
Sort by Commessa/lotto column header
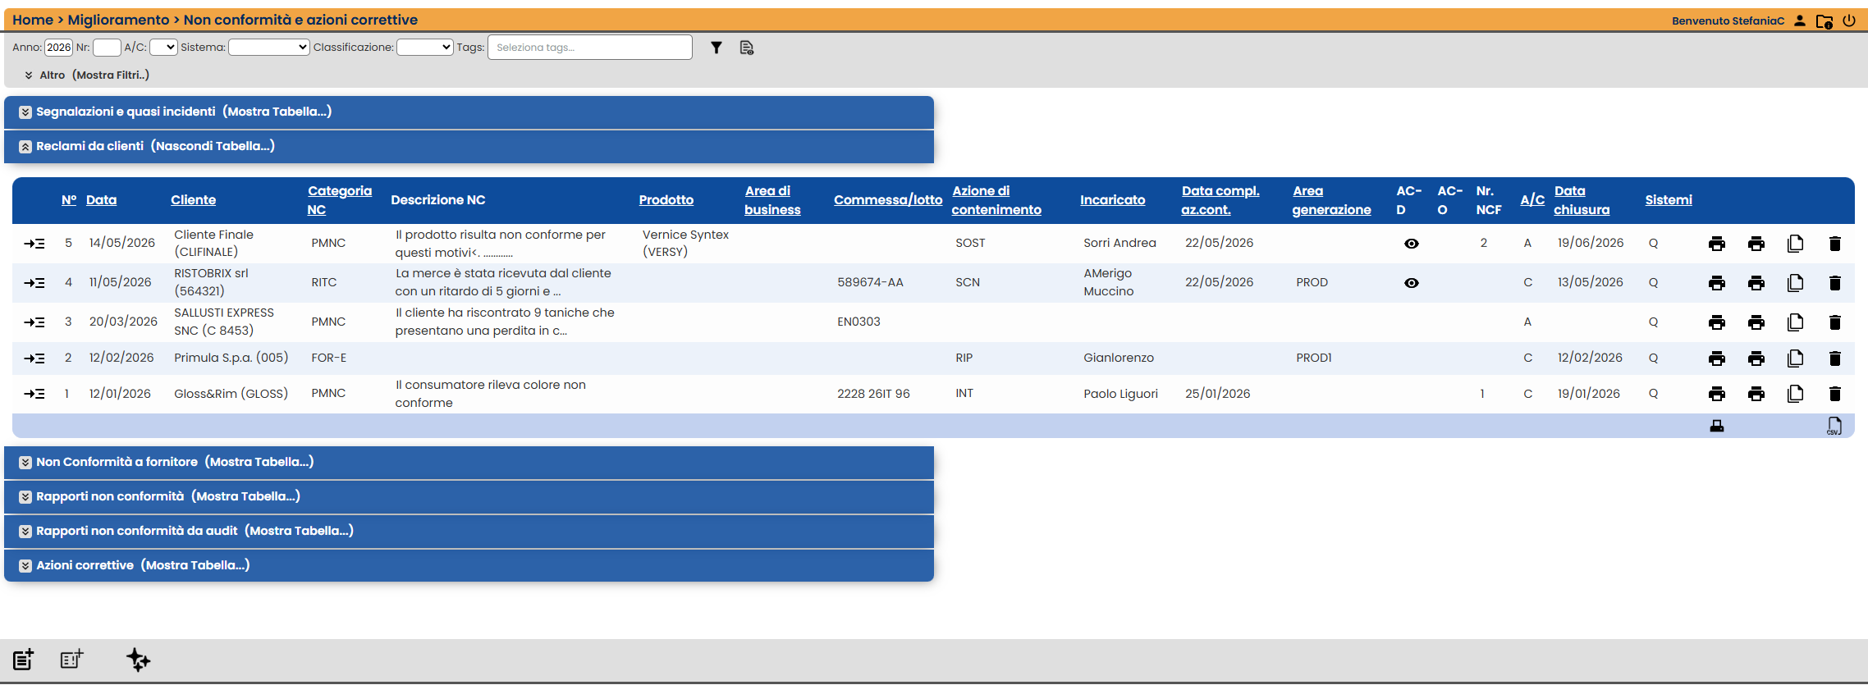click(888, 200)
